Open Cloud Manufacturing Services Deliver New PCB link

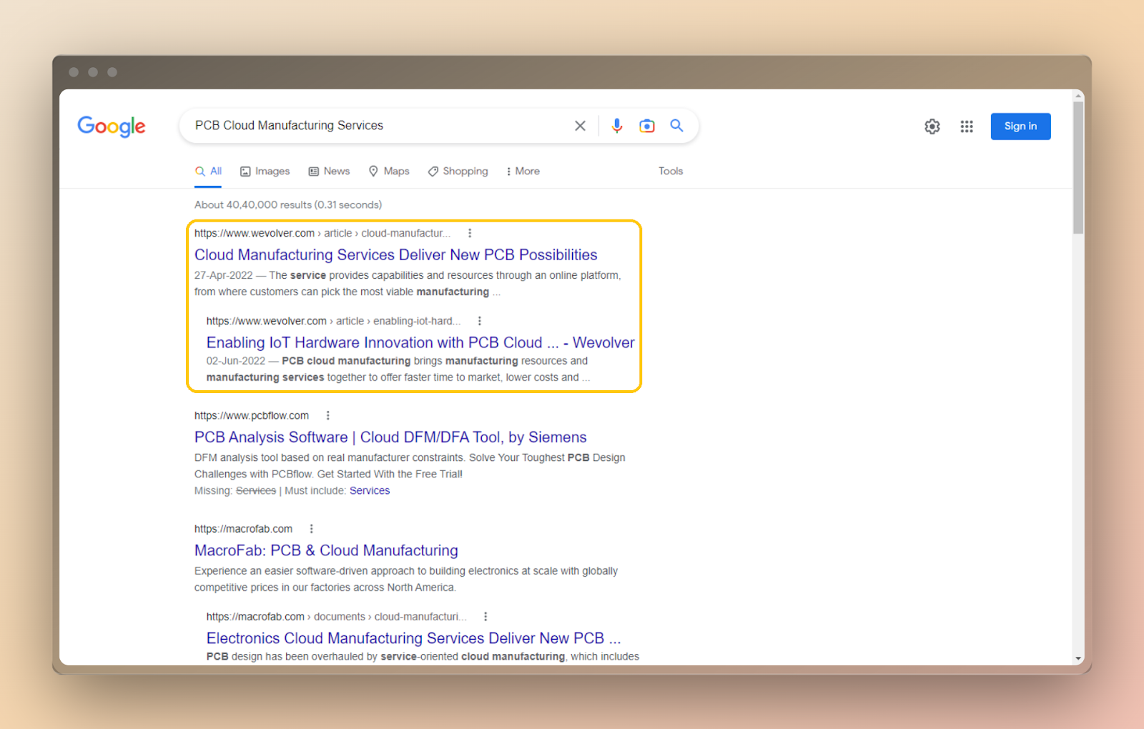[395, 255]
